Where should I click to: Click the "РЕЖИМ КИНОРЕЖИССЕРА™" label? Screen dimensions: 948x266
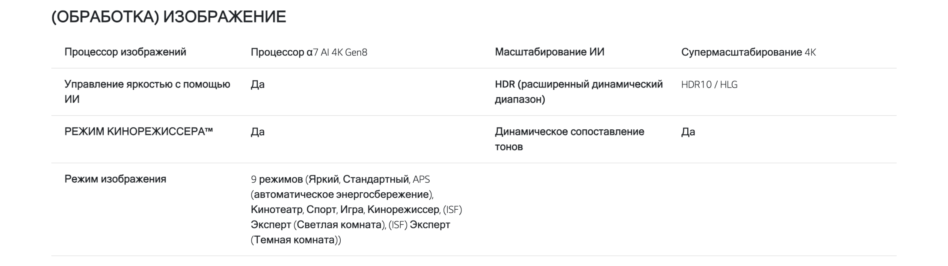(x=138, y=132)
